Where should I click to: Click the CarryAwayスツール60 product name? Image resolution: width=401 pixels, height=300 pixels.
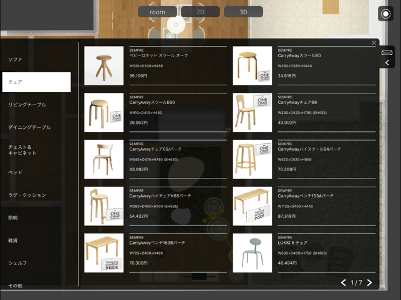[299, 55]
